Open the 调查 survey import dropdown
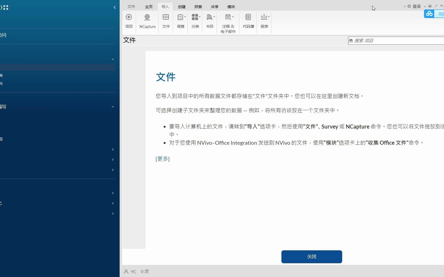Image resolution: width=444 pixels, height=277 pixels. pyautogui.click(x=181, y=21)
